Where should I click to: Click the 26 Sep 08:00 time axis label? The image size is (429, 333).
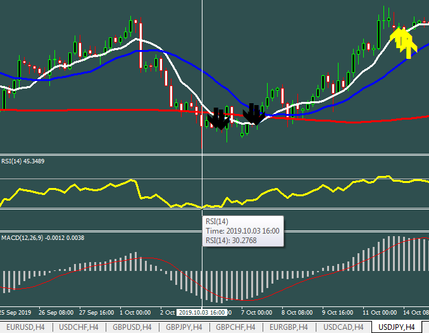(x=57, y=313)
